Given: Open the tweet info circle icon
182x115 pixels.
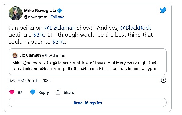Looking at the screenshot, I should 163,80.
